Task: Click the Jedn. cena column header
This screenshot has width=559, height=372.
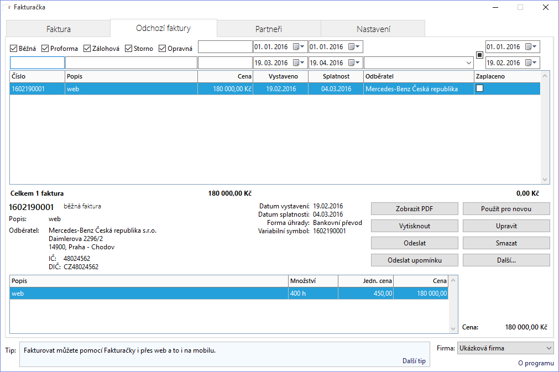Action: point(366,281)
